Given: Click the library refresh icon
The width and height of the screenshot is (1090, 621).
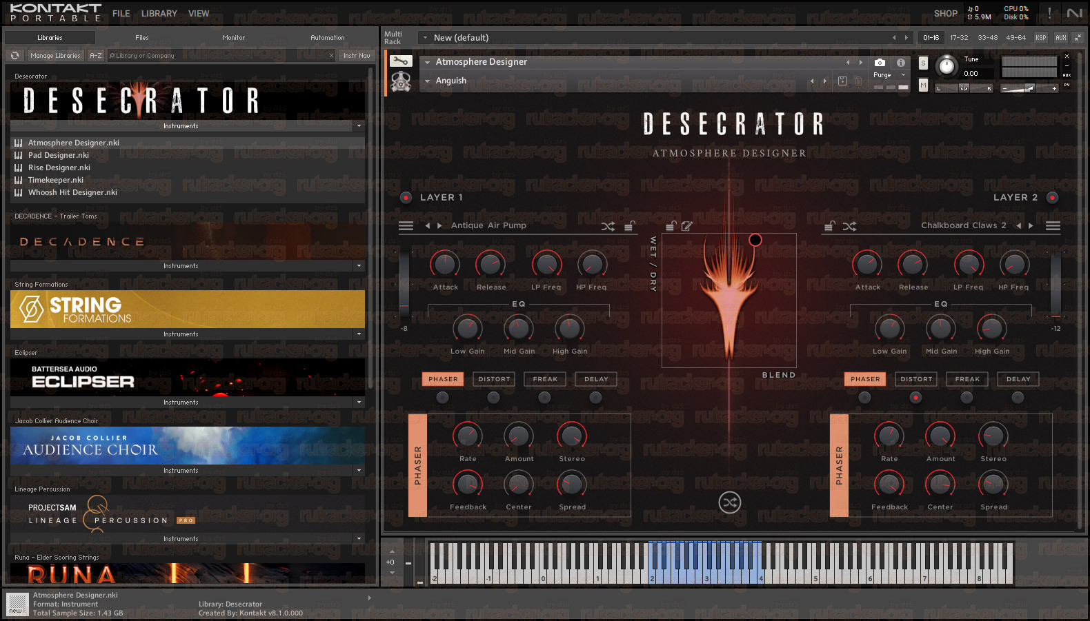Looking at the screenshot, I should 14,55.
